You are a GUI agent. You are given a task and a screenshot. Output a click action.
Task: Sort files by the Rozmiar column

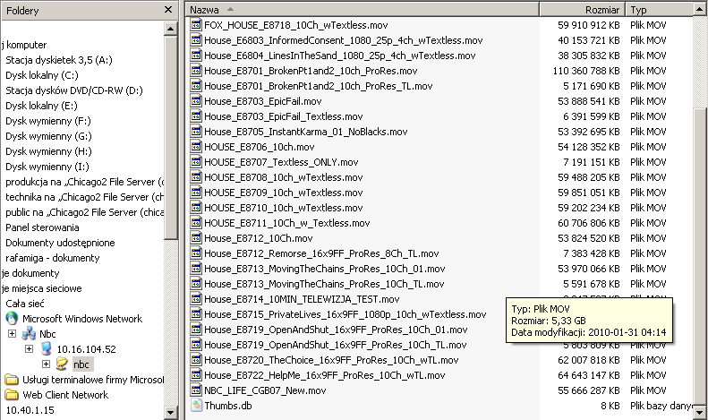(582, 8)
